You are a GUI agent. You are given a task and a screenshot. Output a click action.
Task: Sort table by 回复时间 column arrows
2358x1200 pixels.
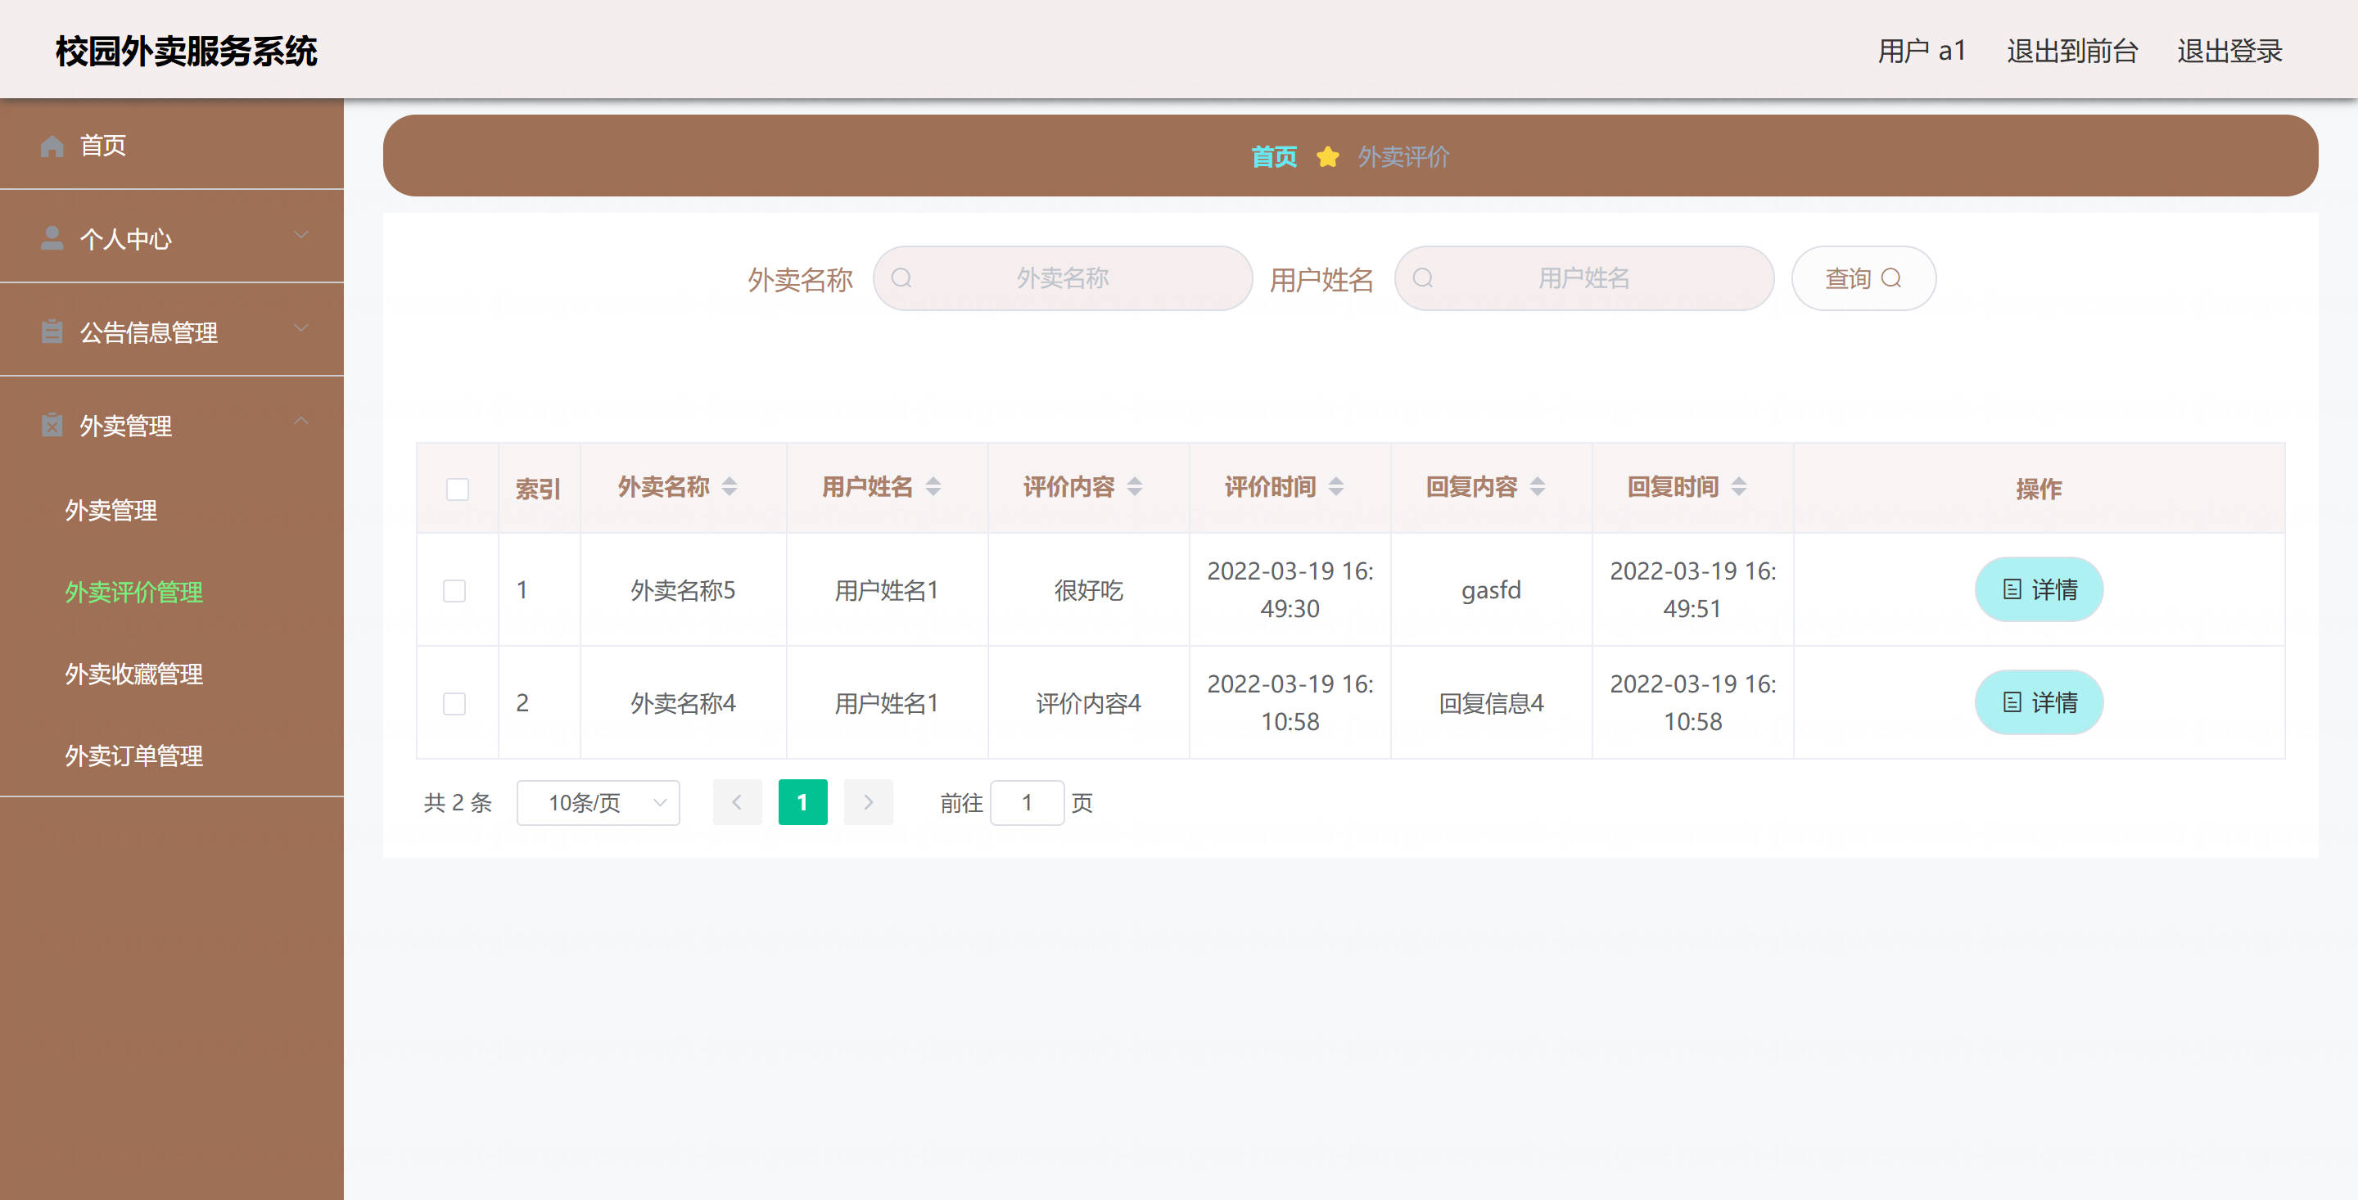[x=1738, y=486]
